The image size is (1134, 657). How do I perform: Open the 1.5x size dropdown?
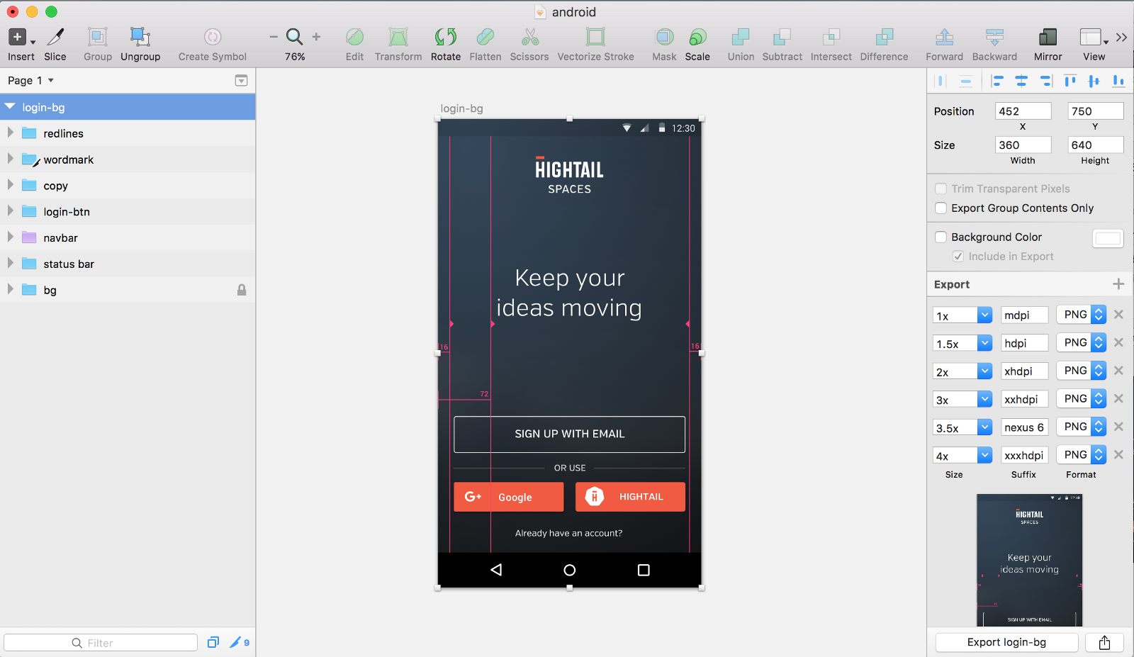pos(984,344)
